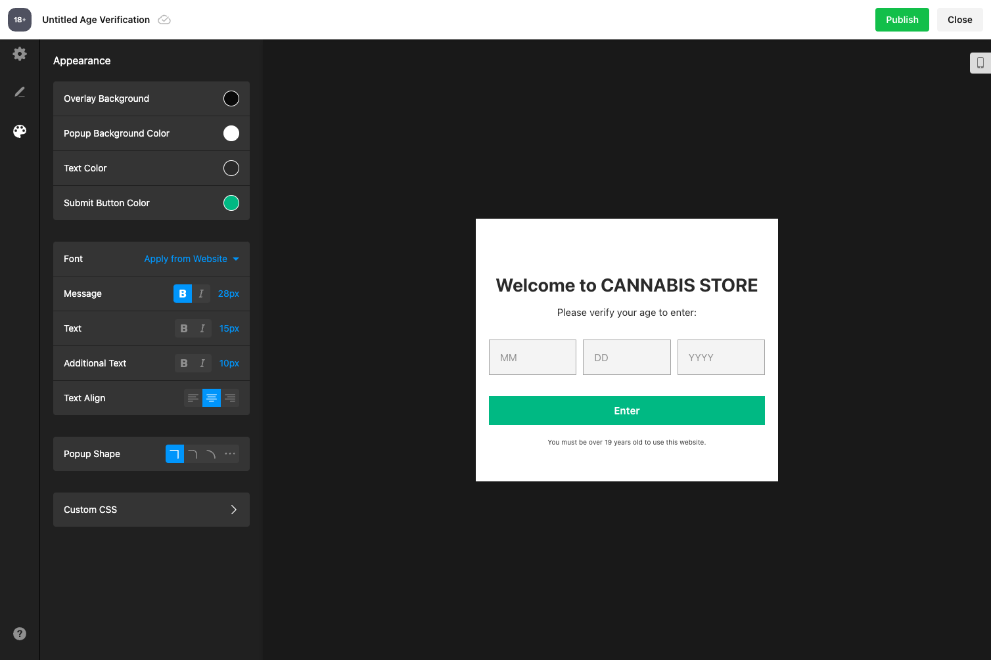The width and height of the screenshot is (991, 660).
Task: Open the Font Apply from Website dropdown
Action: (x=192, y=259)
